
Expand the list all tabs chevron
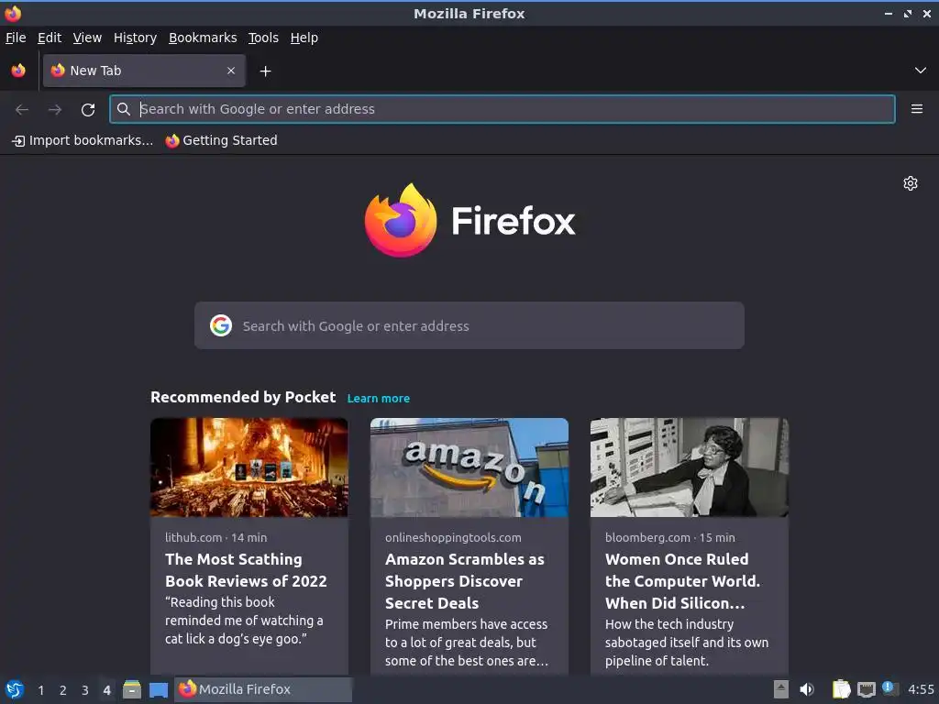click(921, 71)
